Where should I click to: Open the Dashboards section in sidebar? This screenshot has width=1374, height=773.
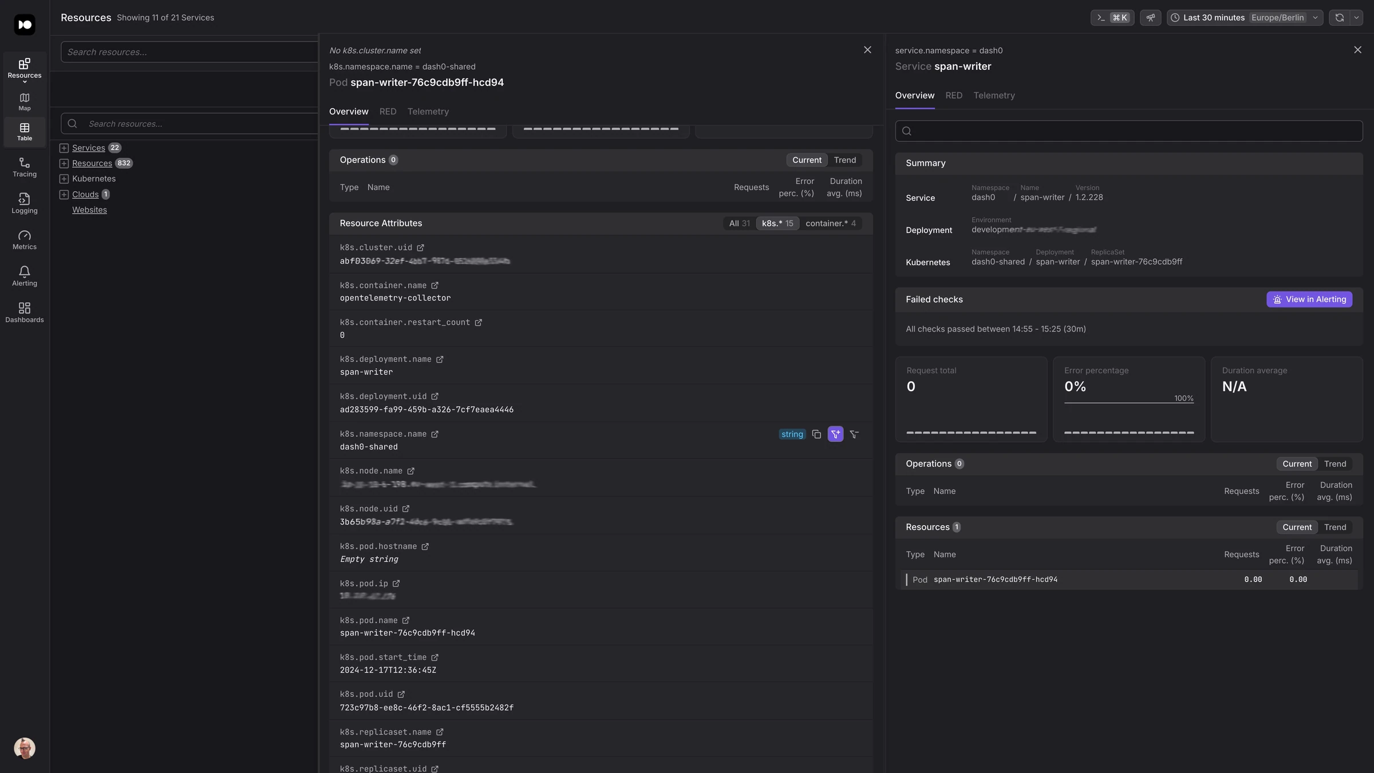pyautogui.click(x=24, y=313)
